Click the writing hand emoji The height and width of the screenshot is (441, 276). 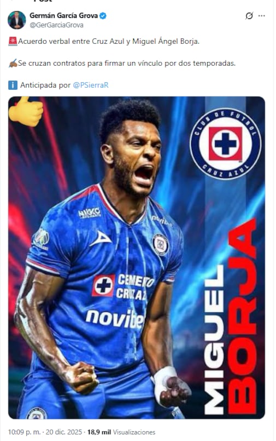tap(13, 63)
